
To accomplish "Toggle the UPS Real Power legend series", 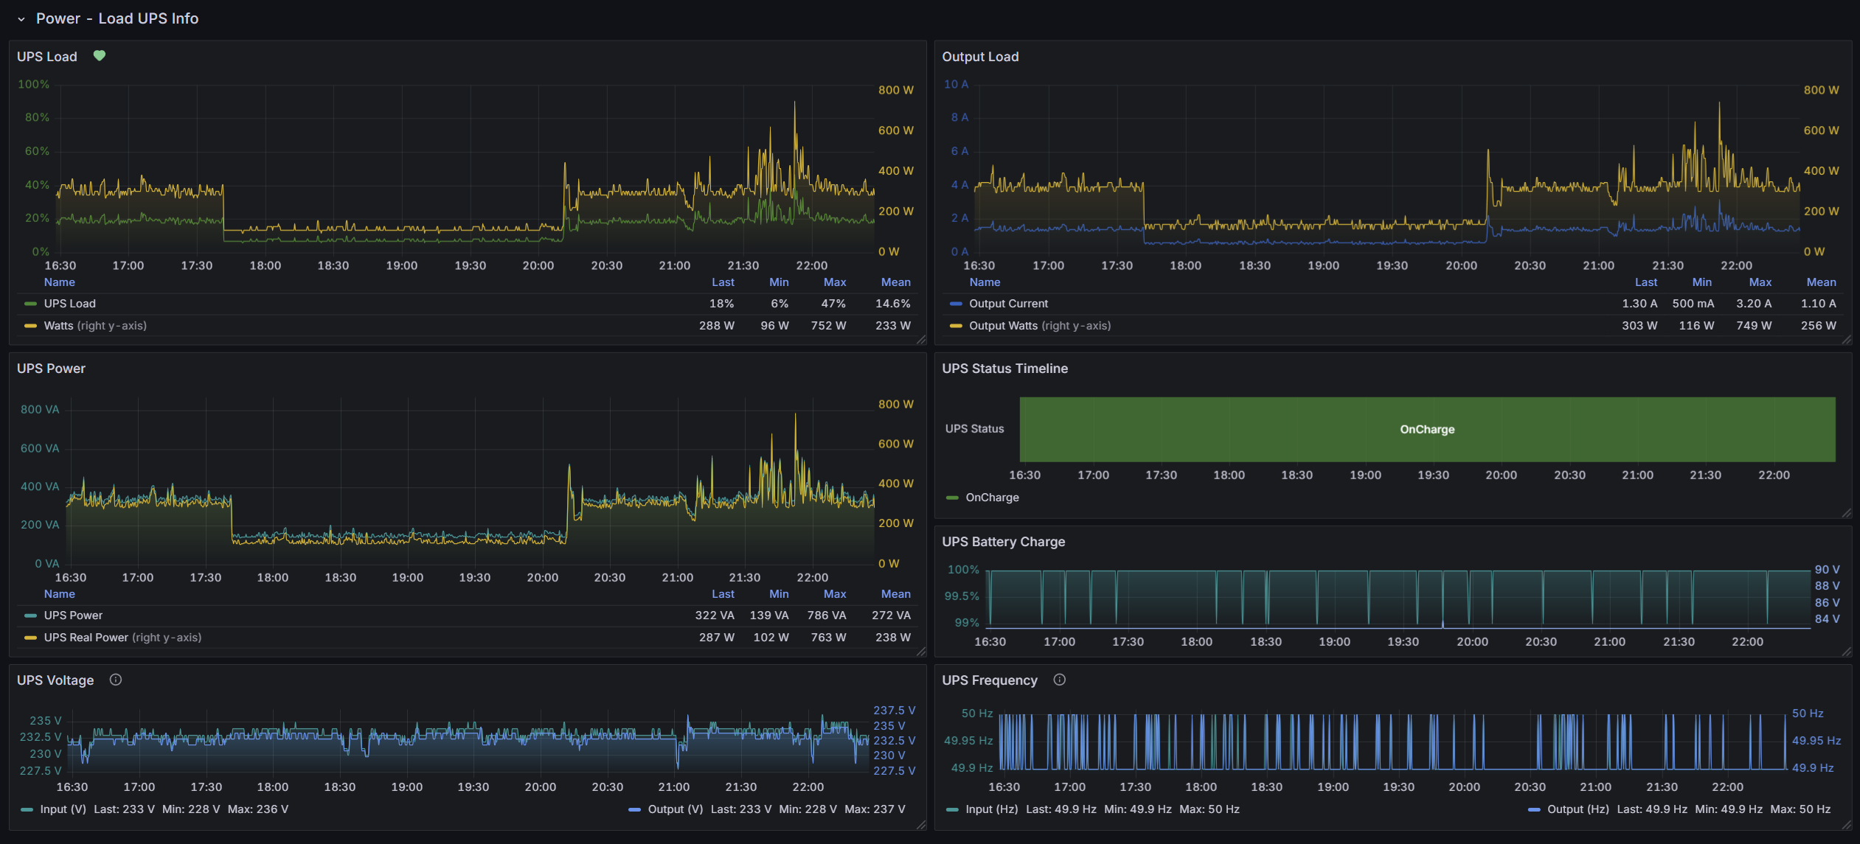I will coord(86,638).
